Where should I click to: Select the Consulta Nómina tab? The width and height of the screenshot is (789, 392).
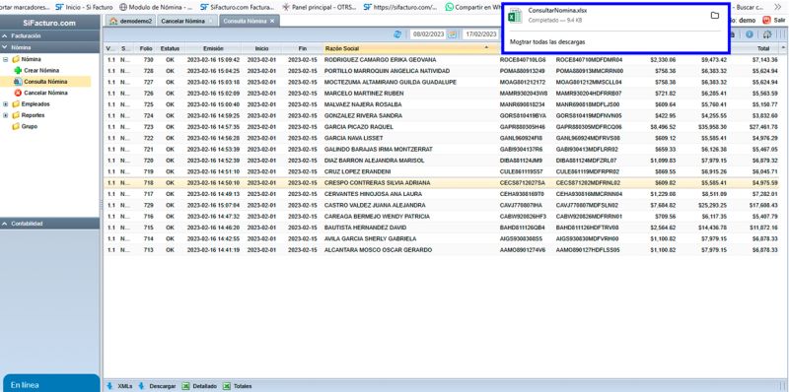click(250, 21)
